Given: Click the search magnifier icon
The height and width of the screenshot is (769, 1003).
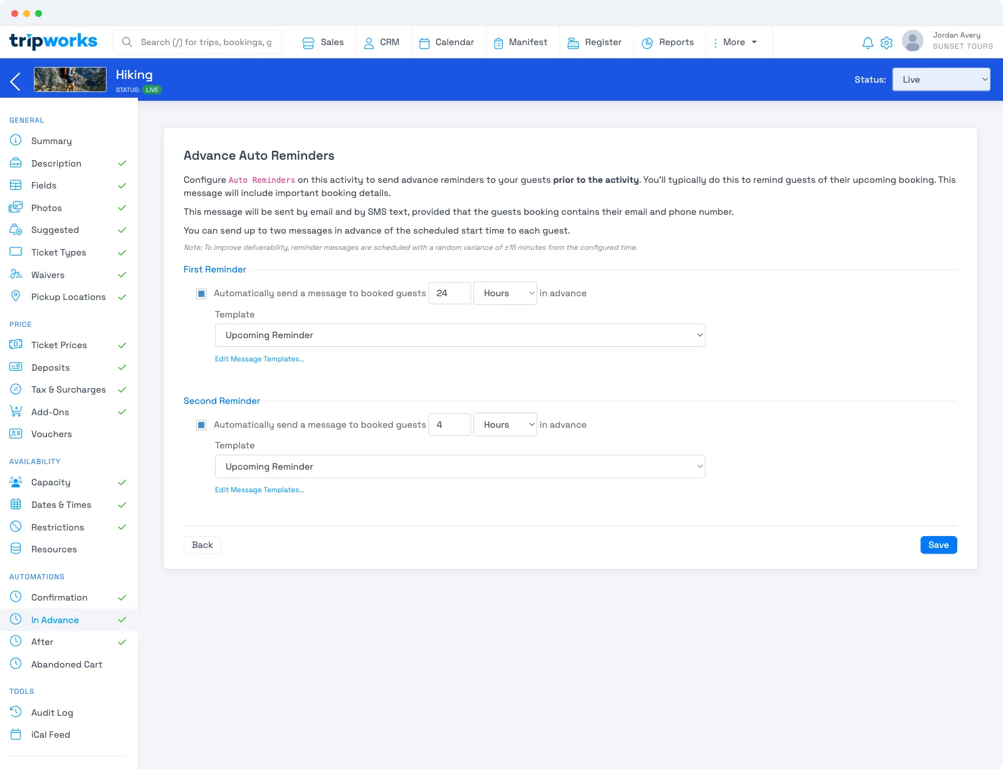Looking at the screenshot, I should tap(127, 42).
